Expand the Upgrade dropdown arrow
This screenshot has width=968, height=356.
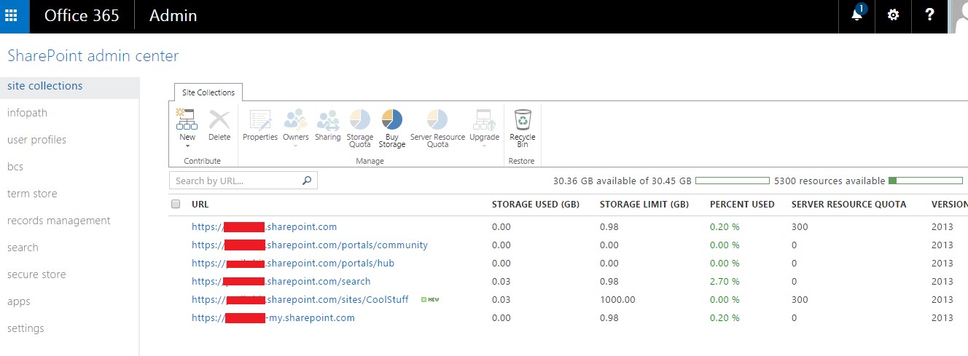(x=484, y=146)
